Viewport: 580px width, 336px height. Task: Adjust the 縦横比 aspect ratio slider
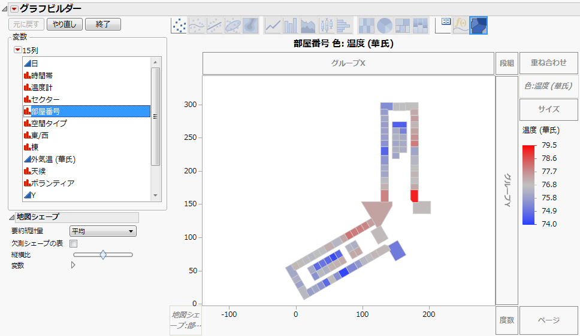click(103, 255)
